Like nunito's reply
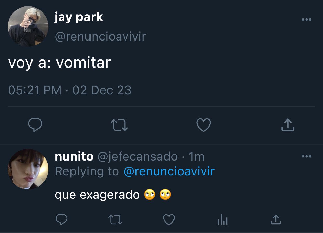The width and height of the screenshot is (323, 233). tap(169, 220)
